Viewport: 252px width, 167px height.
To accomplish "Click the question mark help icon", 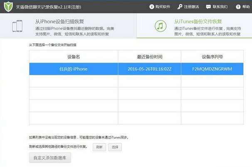I will pos(238,7).
